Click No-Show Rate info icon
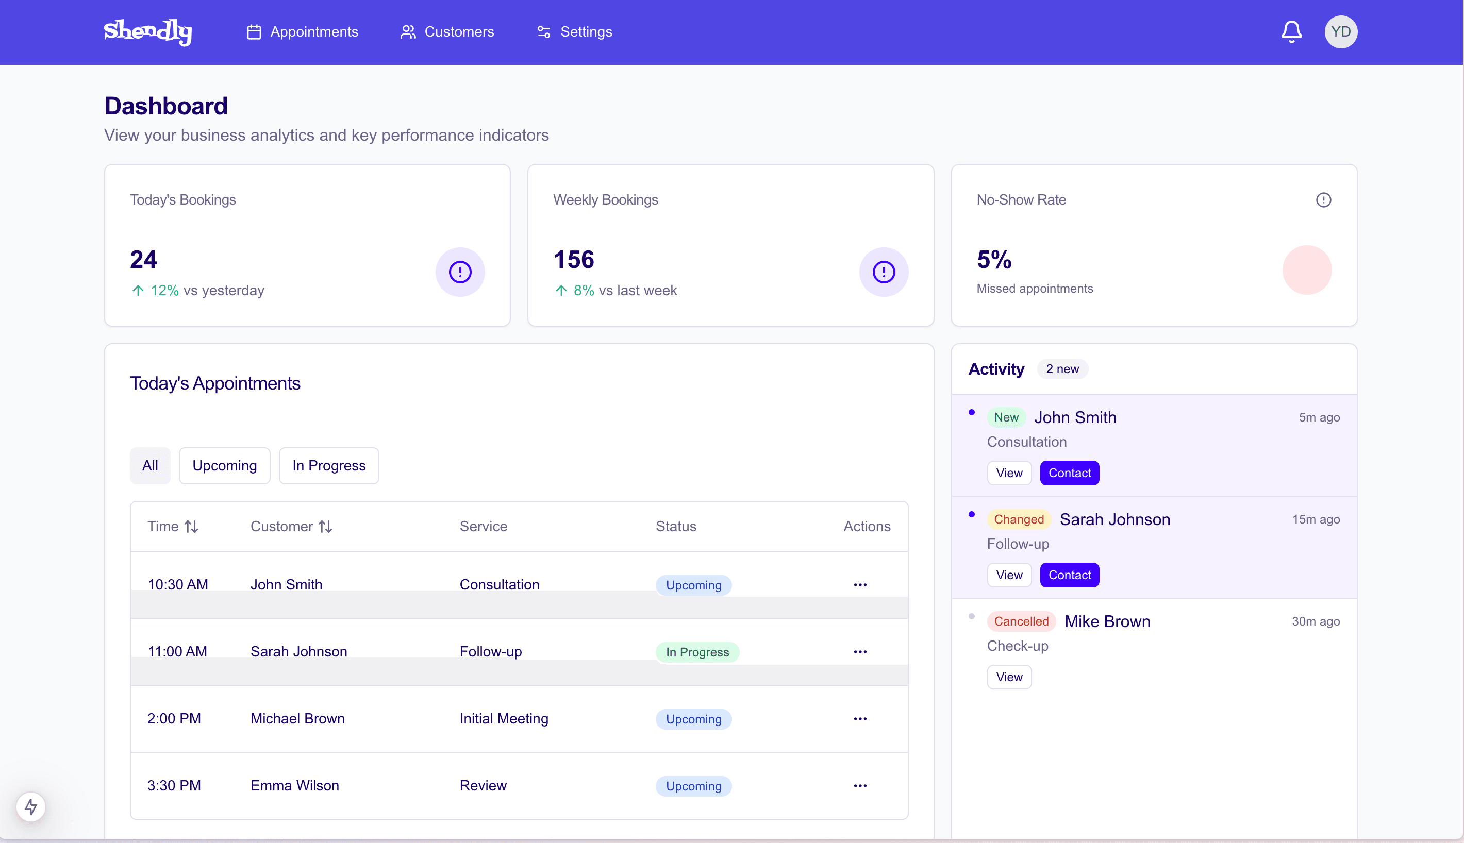Viewport: 1464px width, 843px height. tap(1323, 200)
